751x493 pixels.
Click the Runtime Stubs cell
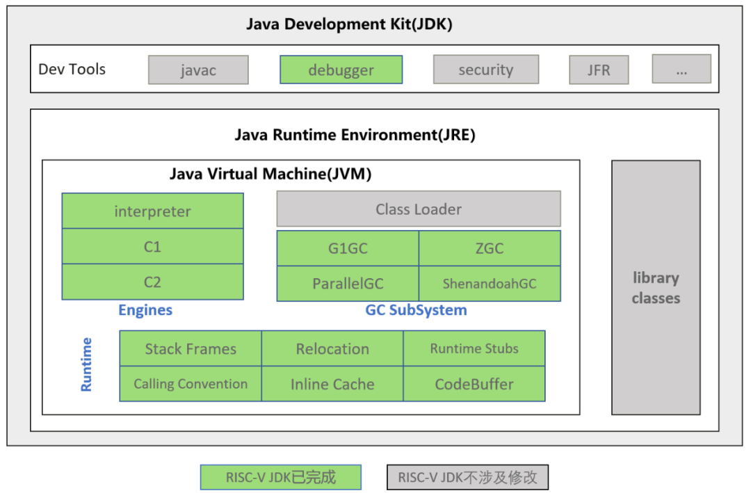tap(474, 348)
